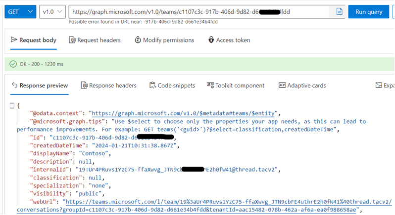Screen dimensions: 395x215
Task: Open the Code snippets tab
Action: [x=172, y=86]
